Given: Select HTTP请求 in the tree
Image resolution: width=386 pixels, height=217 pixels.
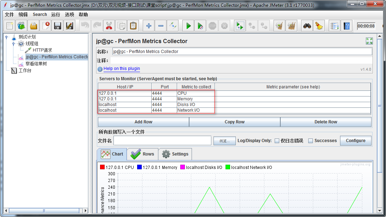Looking at the screenshot, I should coord(42,50).
